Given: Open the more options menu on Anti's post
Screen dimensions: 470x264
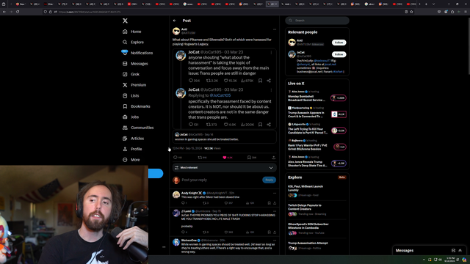Looking at the screenshot, I should coord(274,29).
